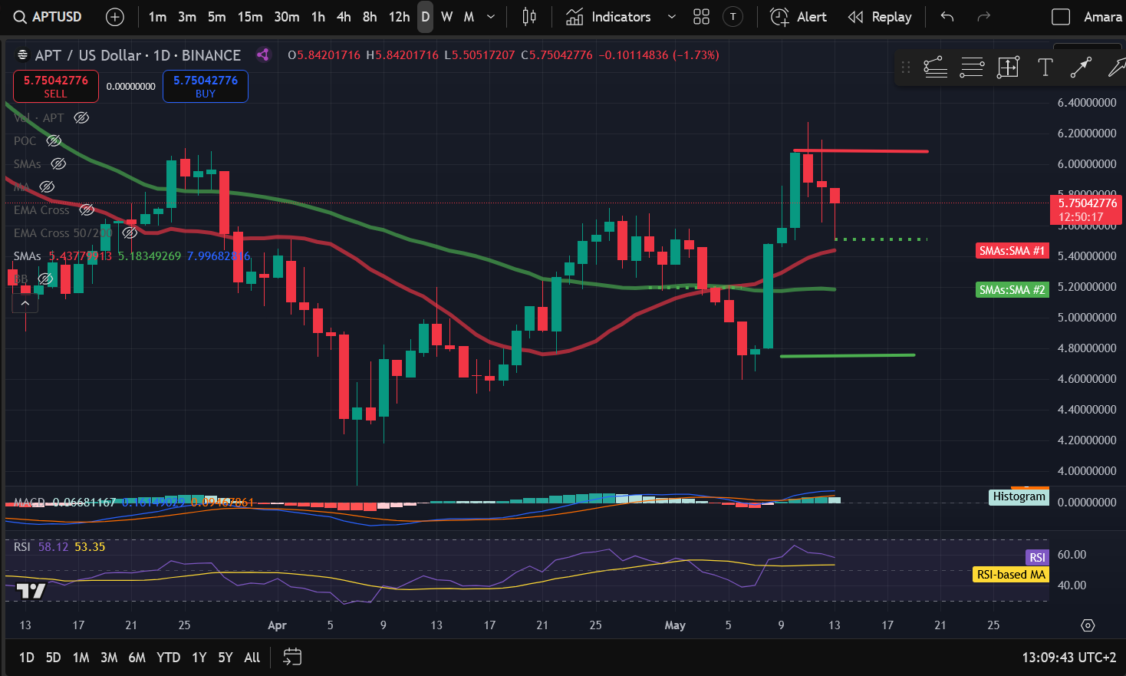1126x676 pixels.
Task: Click the Histogram label on MACD pane
Action: pyautogui.click(x=1019, y=497)
